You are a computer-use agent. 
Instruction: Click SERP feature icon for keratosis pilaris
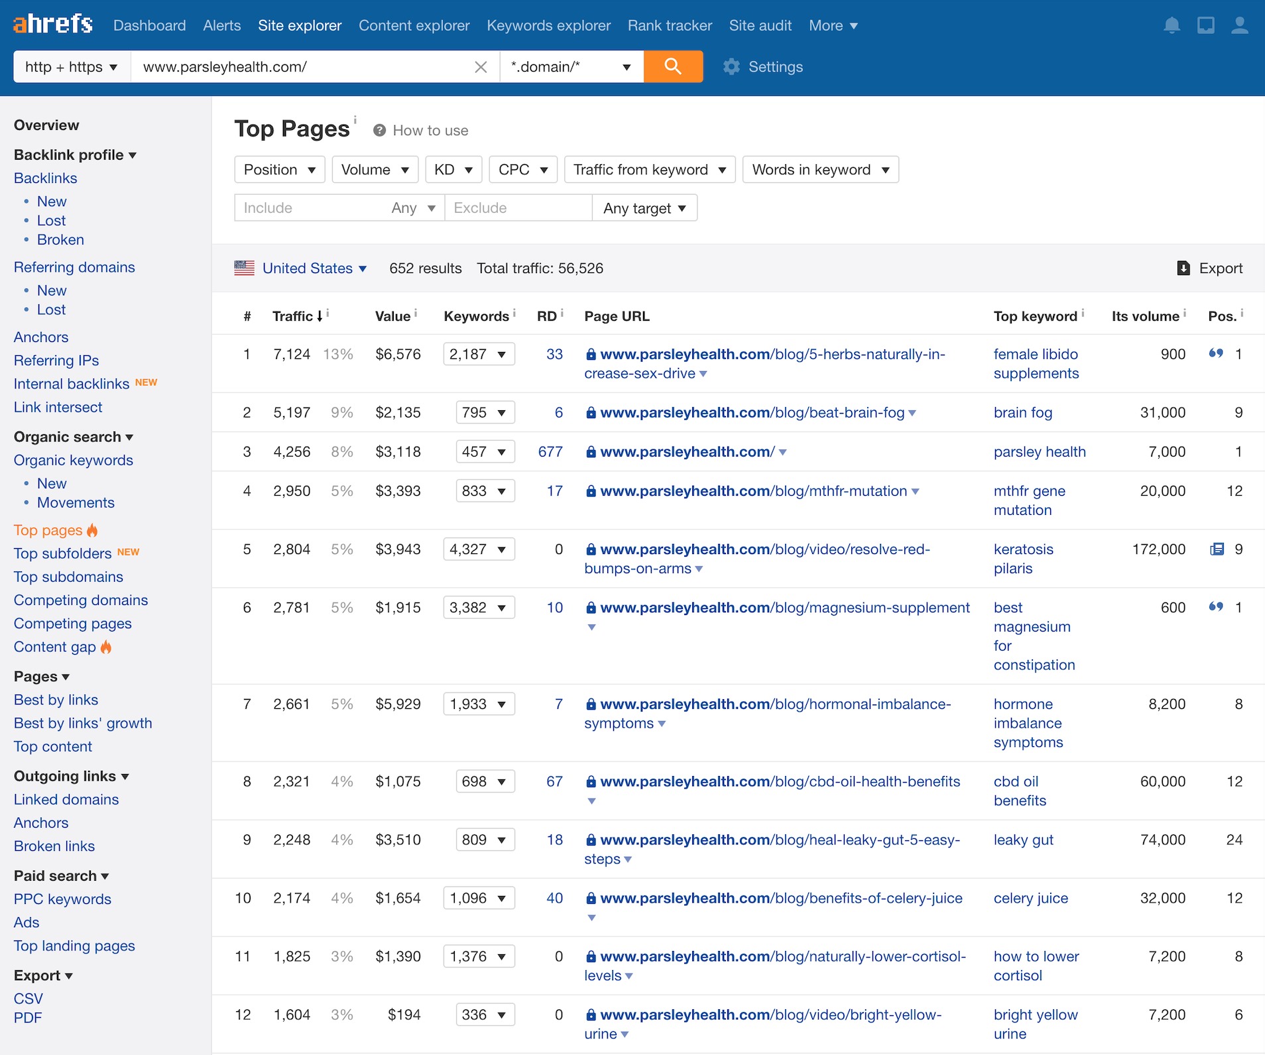pyautogui.click(x=1217, y=549)
